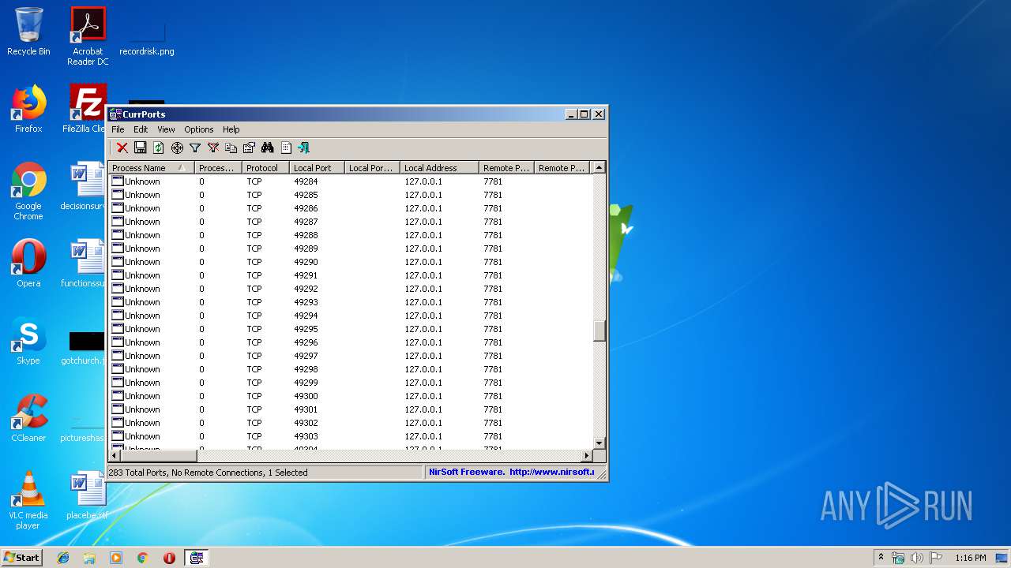This screenshot has width=1011, height=568.
Task: Select the Google Chrome desktop shortcut
Action: (x=28, y=191)
